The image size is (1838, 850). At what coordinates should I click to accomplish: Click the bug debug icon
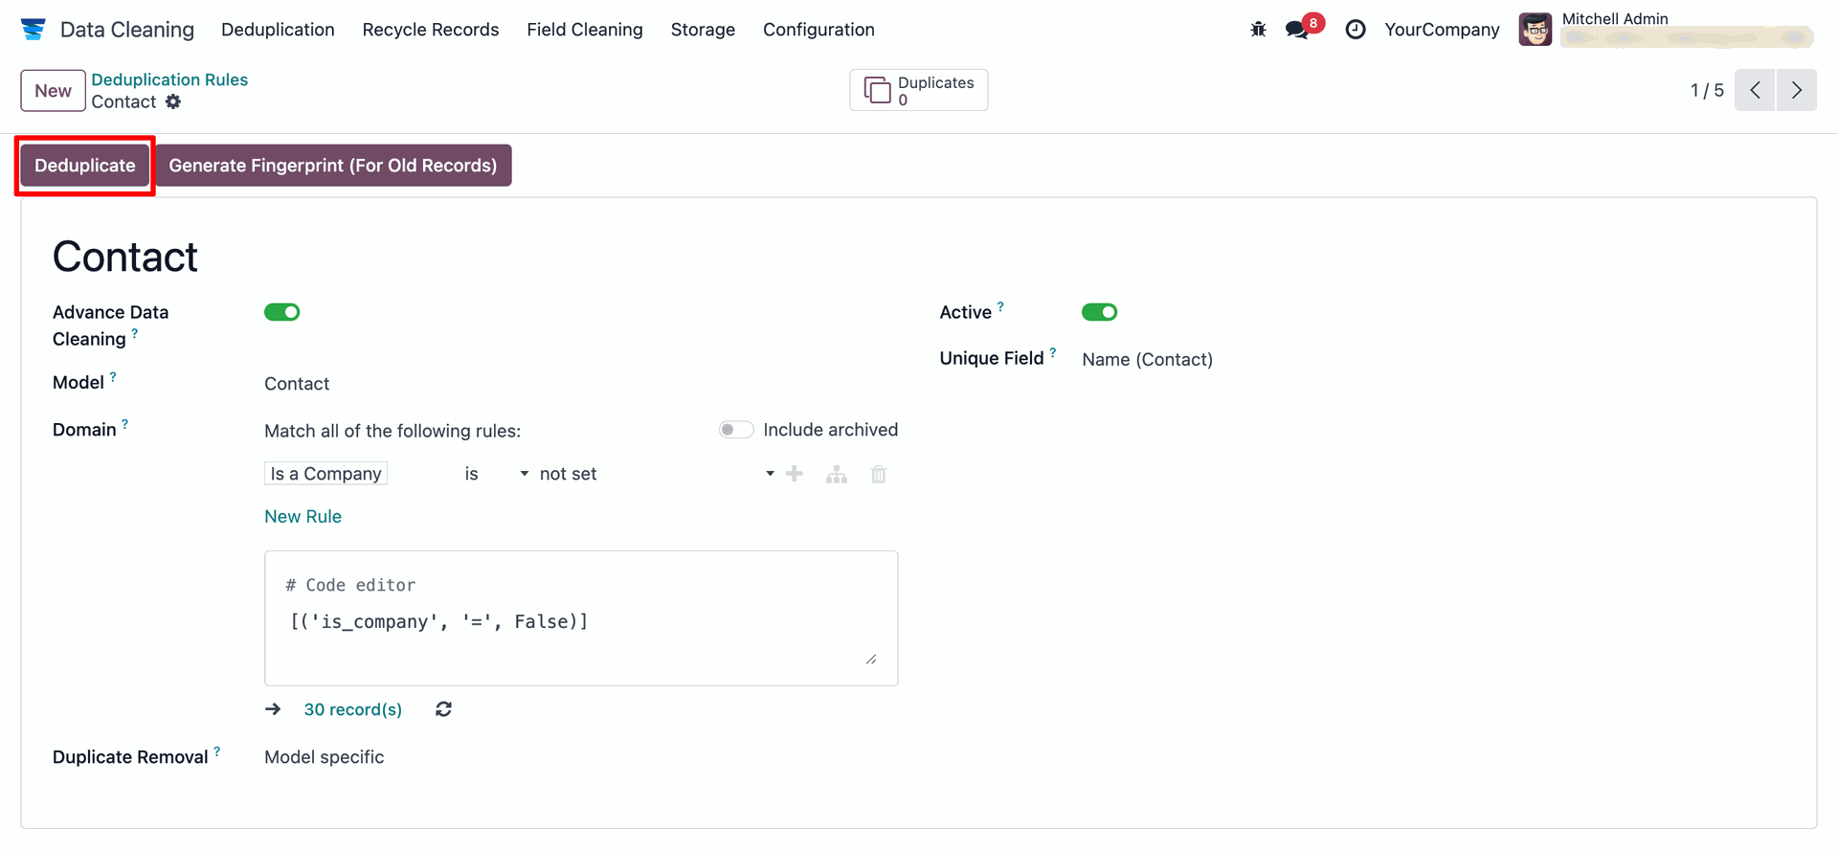(1258, 30)
